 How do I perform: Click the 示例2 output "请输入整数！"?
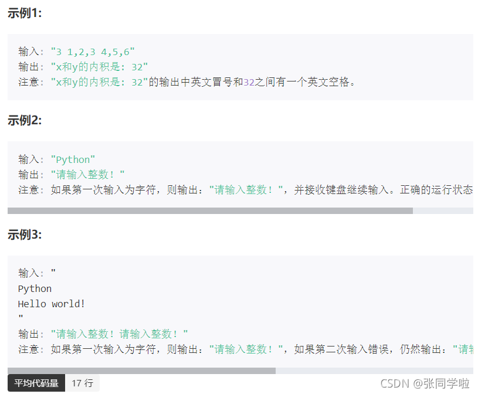pyautogui.click(x=87, y=175)
